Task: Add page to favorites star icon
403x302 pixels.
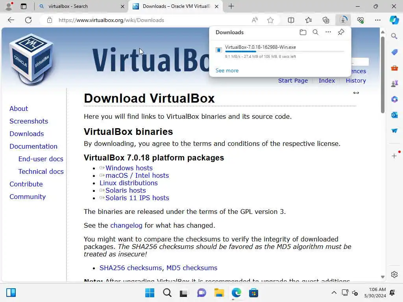Action: (x=270, y=20)
